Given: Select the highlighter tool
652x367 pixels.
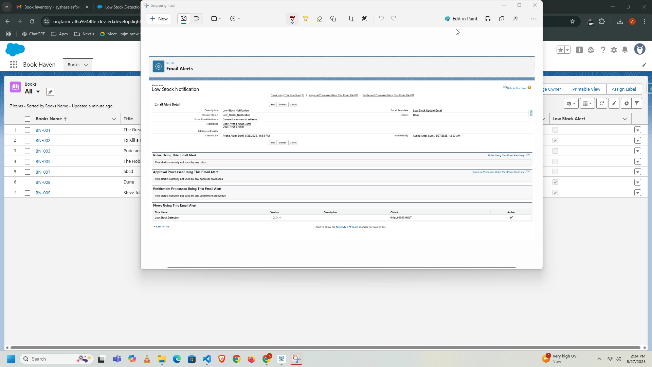Looking at the screenshot, I should pyautogui.click(x=306, y=19).
